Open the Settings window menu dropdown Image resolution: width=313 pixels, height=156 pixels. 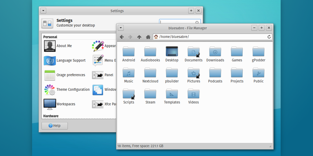(x=43, y=11)
